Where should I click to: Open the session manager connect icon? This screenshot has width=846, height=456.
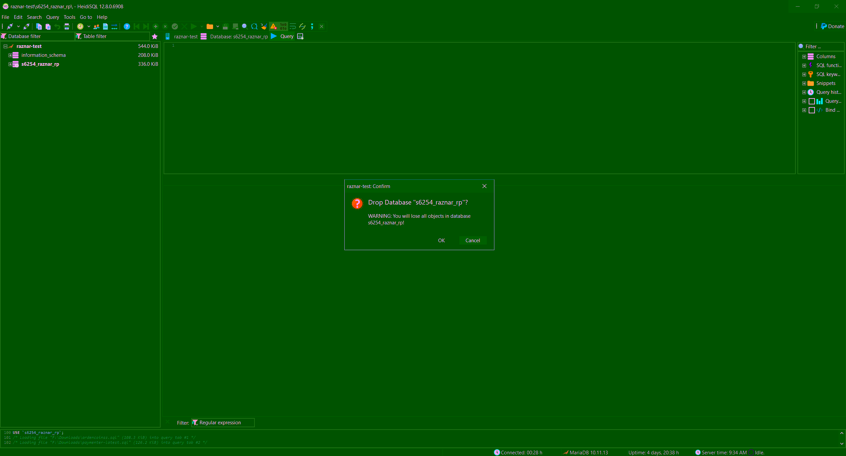pos(10,26)
